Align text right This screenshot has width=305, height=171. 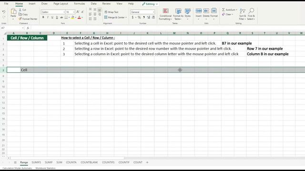[100, 14]
